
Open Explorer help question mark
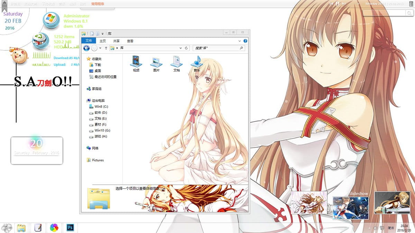pyautogui.click(x=246, y=41)
